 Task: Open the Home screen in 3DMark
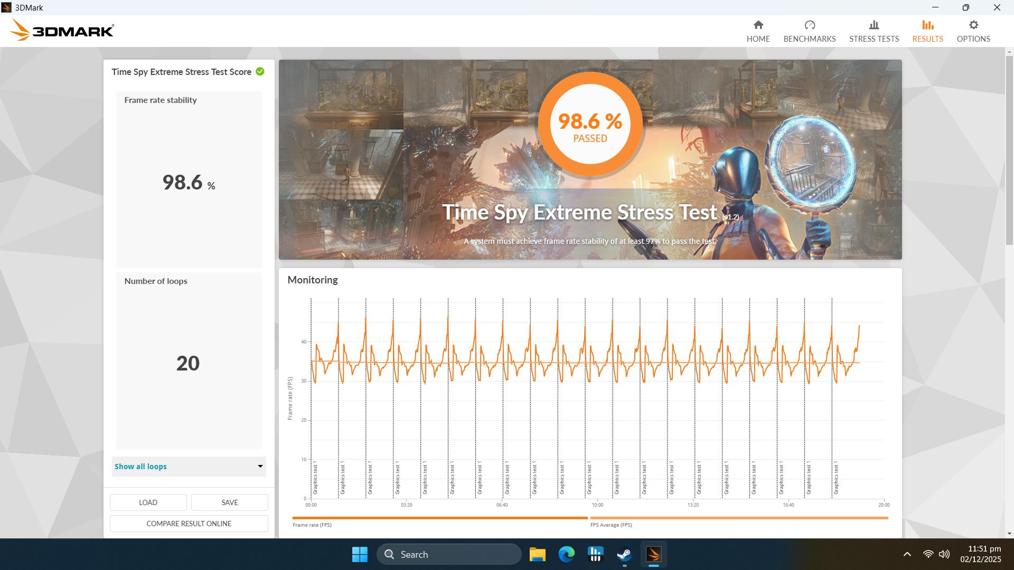click(758, 30)
